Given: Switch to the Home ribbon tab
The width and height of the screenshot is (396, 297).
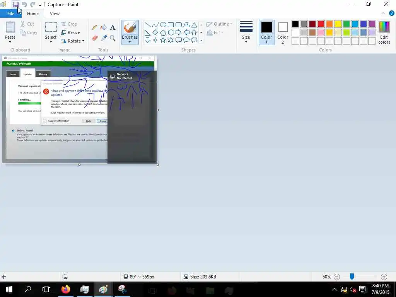Looking at the screenshot, I should pos(33,14).
